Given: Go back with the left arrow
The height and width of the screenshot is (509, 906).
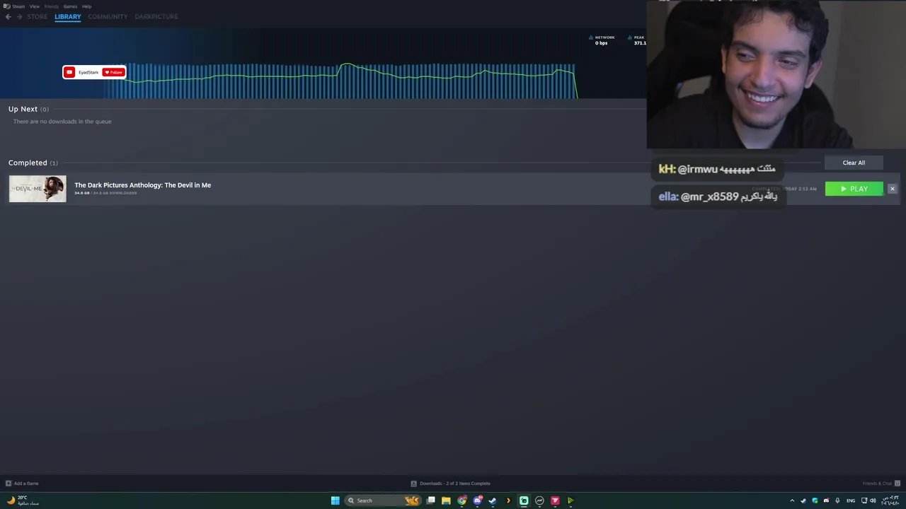Looking at the screenshot, I should click(x=8, y=16).
